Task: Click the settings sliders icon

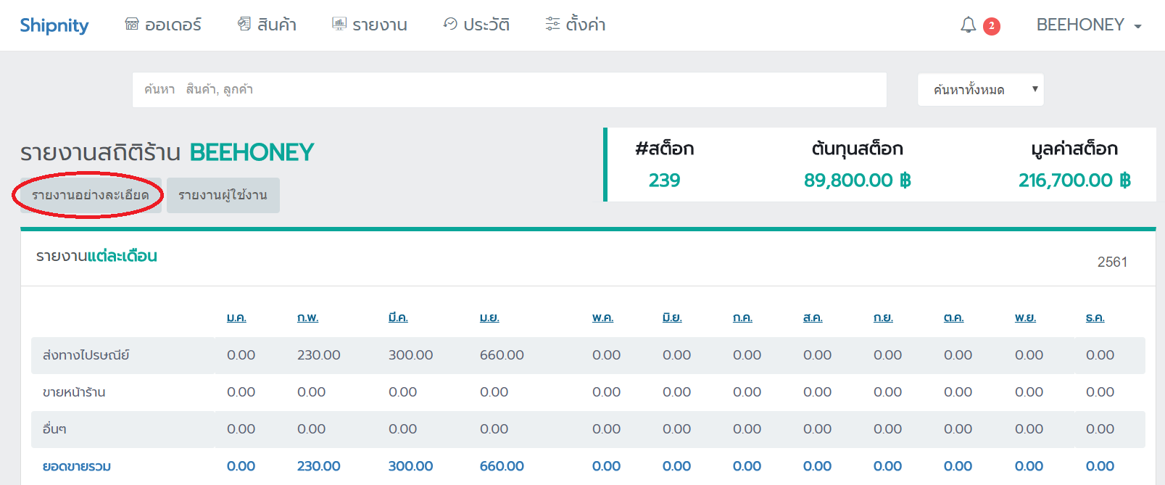Action: point(552,25)
